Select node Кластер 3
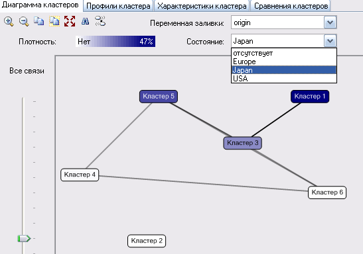Viewport: 363px width, 254px height. [243, 143]
